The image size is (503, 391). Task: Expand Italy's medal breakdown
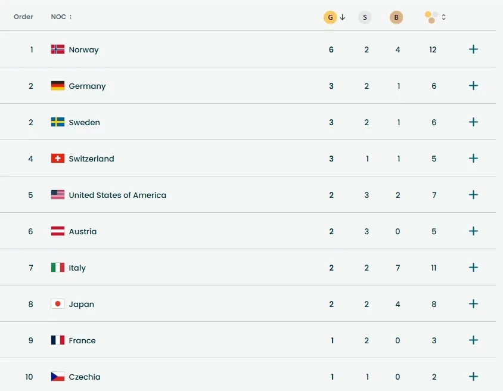473,268
